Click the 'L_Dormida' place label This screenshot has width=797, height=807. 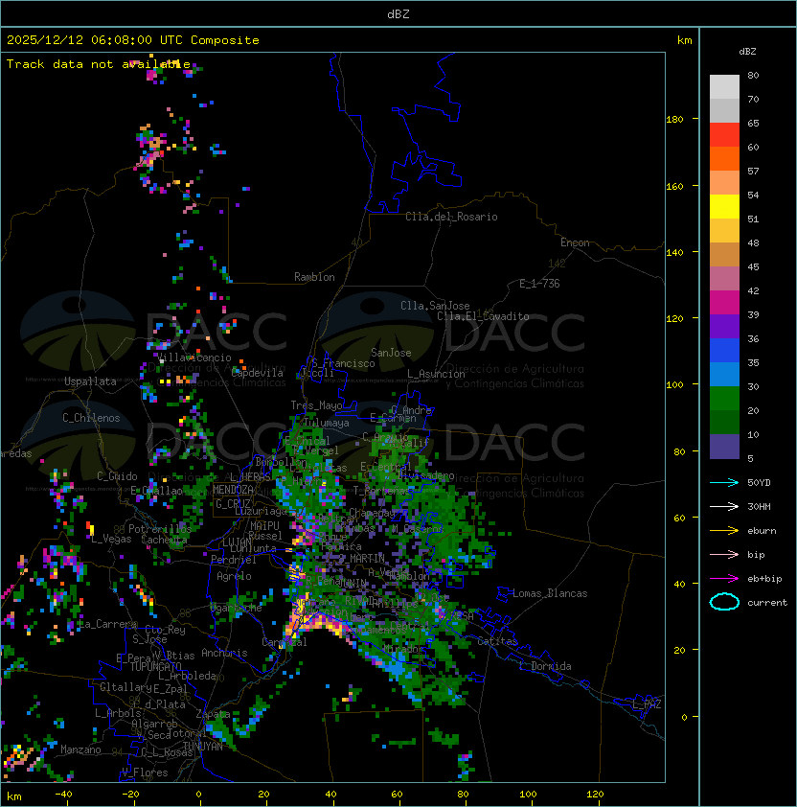(x=545, y=666)
